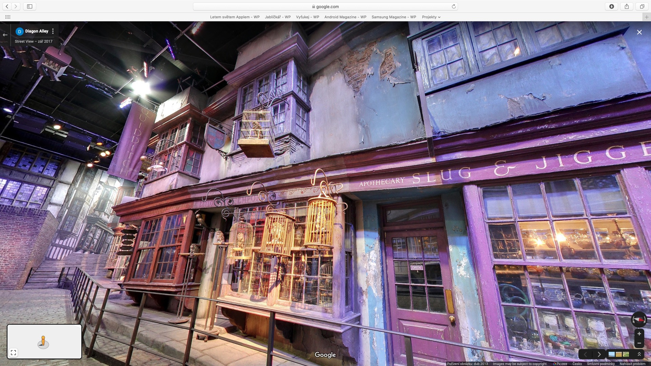Zoom in with the plus button
Image resolution: width=651 pixels, height=366 pixels.
coord(639,334)
